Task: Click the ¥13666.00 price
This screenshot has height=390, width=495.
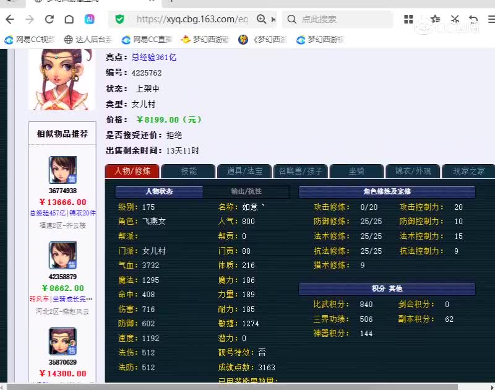Action: click(x=62, y=202)
